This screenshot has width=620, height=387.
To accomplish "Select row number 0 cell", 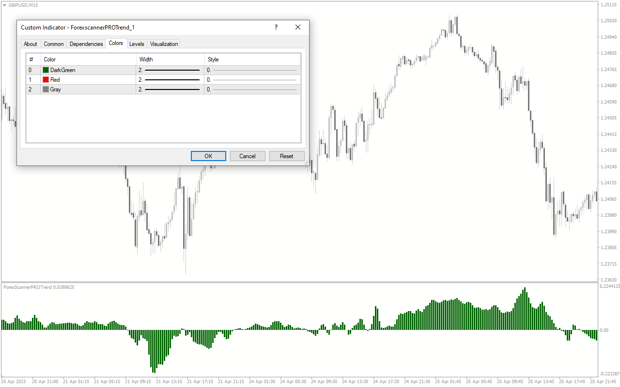I will pos(33,70).
